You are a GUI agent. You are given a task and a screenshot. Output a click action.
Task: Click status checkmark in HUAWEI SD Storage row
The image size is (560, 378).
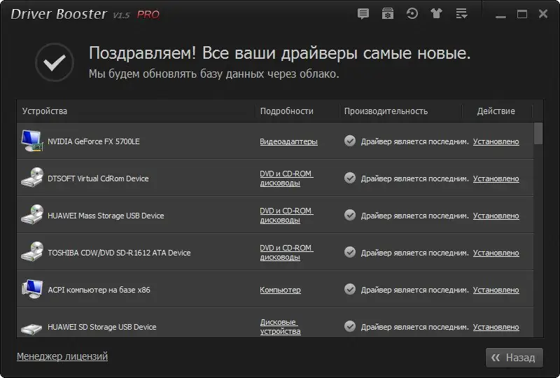tap(350, 326)
